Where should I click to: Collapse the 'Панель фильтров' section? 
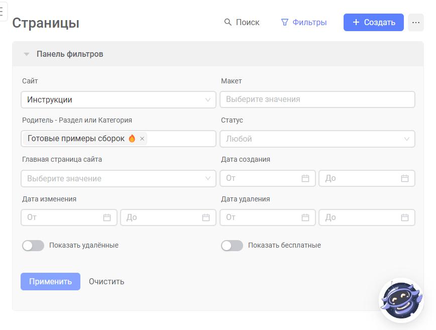tap(27, 54)
